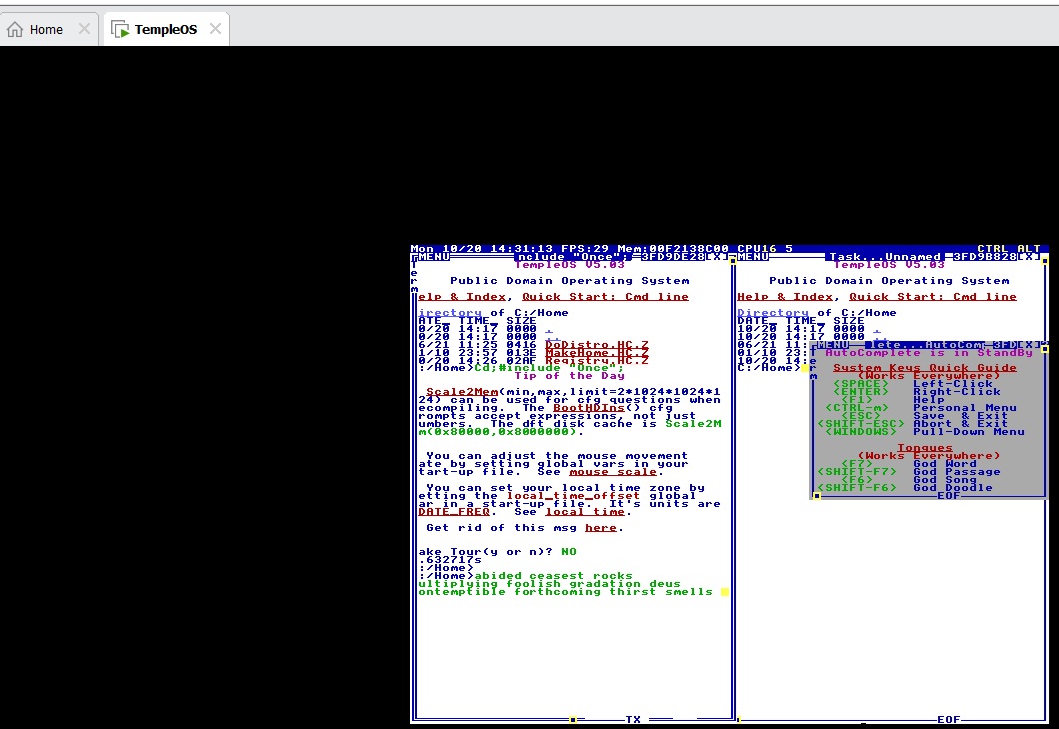
Task: Open DoDistro.HC.Z file link
Action: coord(597,345)
